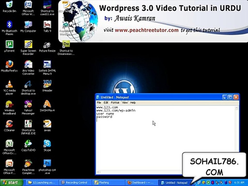This screenshot has height=186, width=248.
Task: Switch to Dashboard Firefox taskbar button
Action: click(x=141, y=183)
